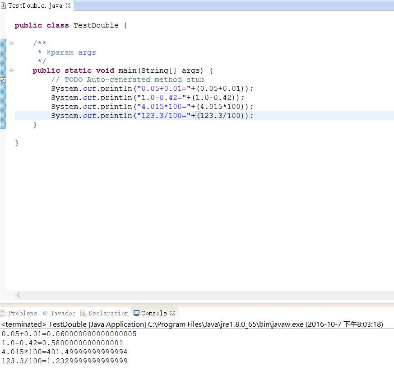This screenshot has width=394, height=371.
Task: Click the Declaration tab icon
Action: (x=83, y=313)
